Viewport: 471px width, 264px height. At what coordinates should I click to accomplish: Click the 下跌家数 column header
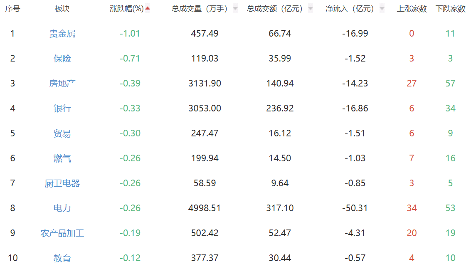pyautogui.click(x=450, y=9)
